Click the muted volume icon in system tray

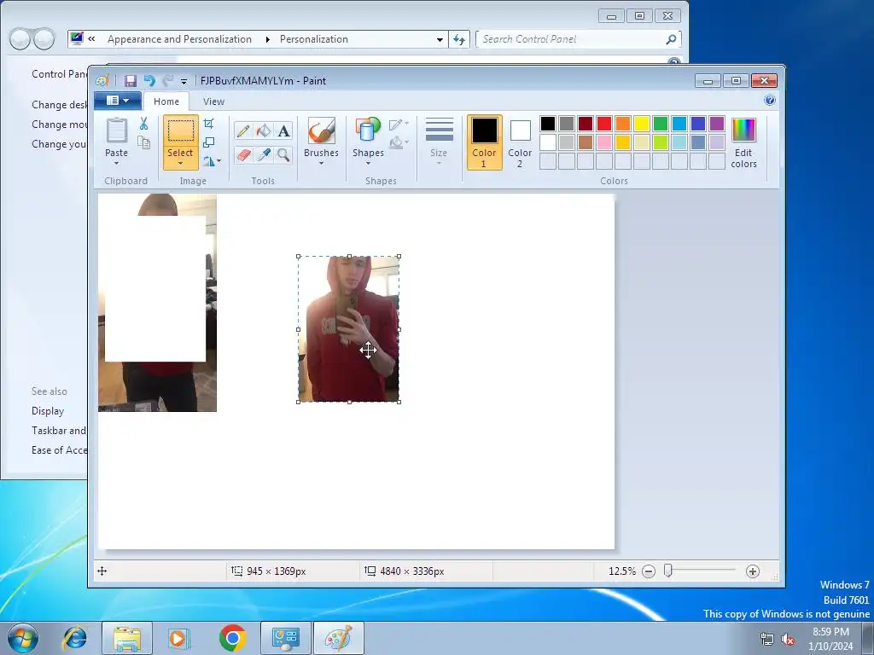pyautogui.click(x=788, y=639)
